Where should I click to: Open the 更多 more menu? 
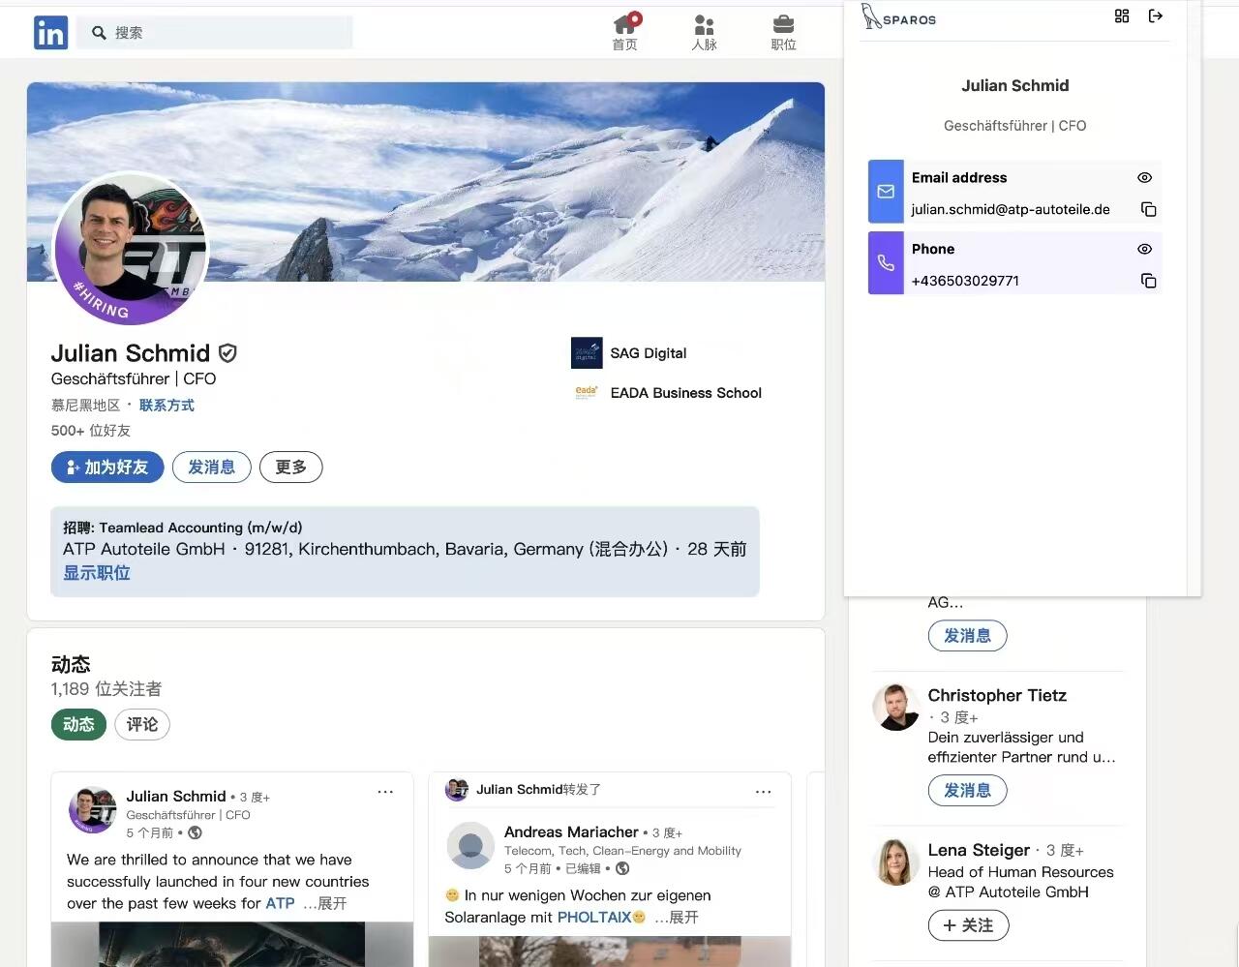click(x=291, y=468)
